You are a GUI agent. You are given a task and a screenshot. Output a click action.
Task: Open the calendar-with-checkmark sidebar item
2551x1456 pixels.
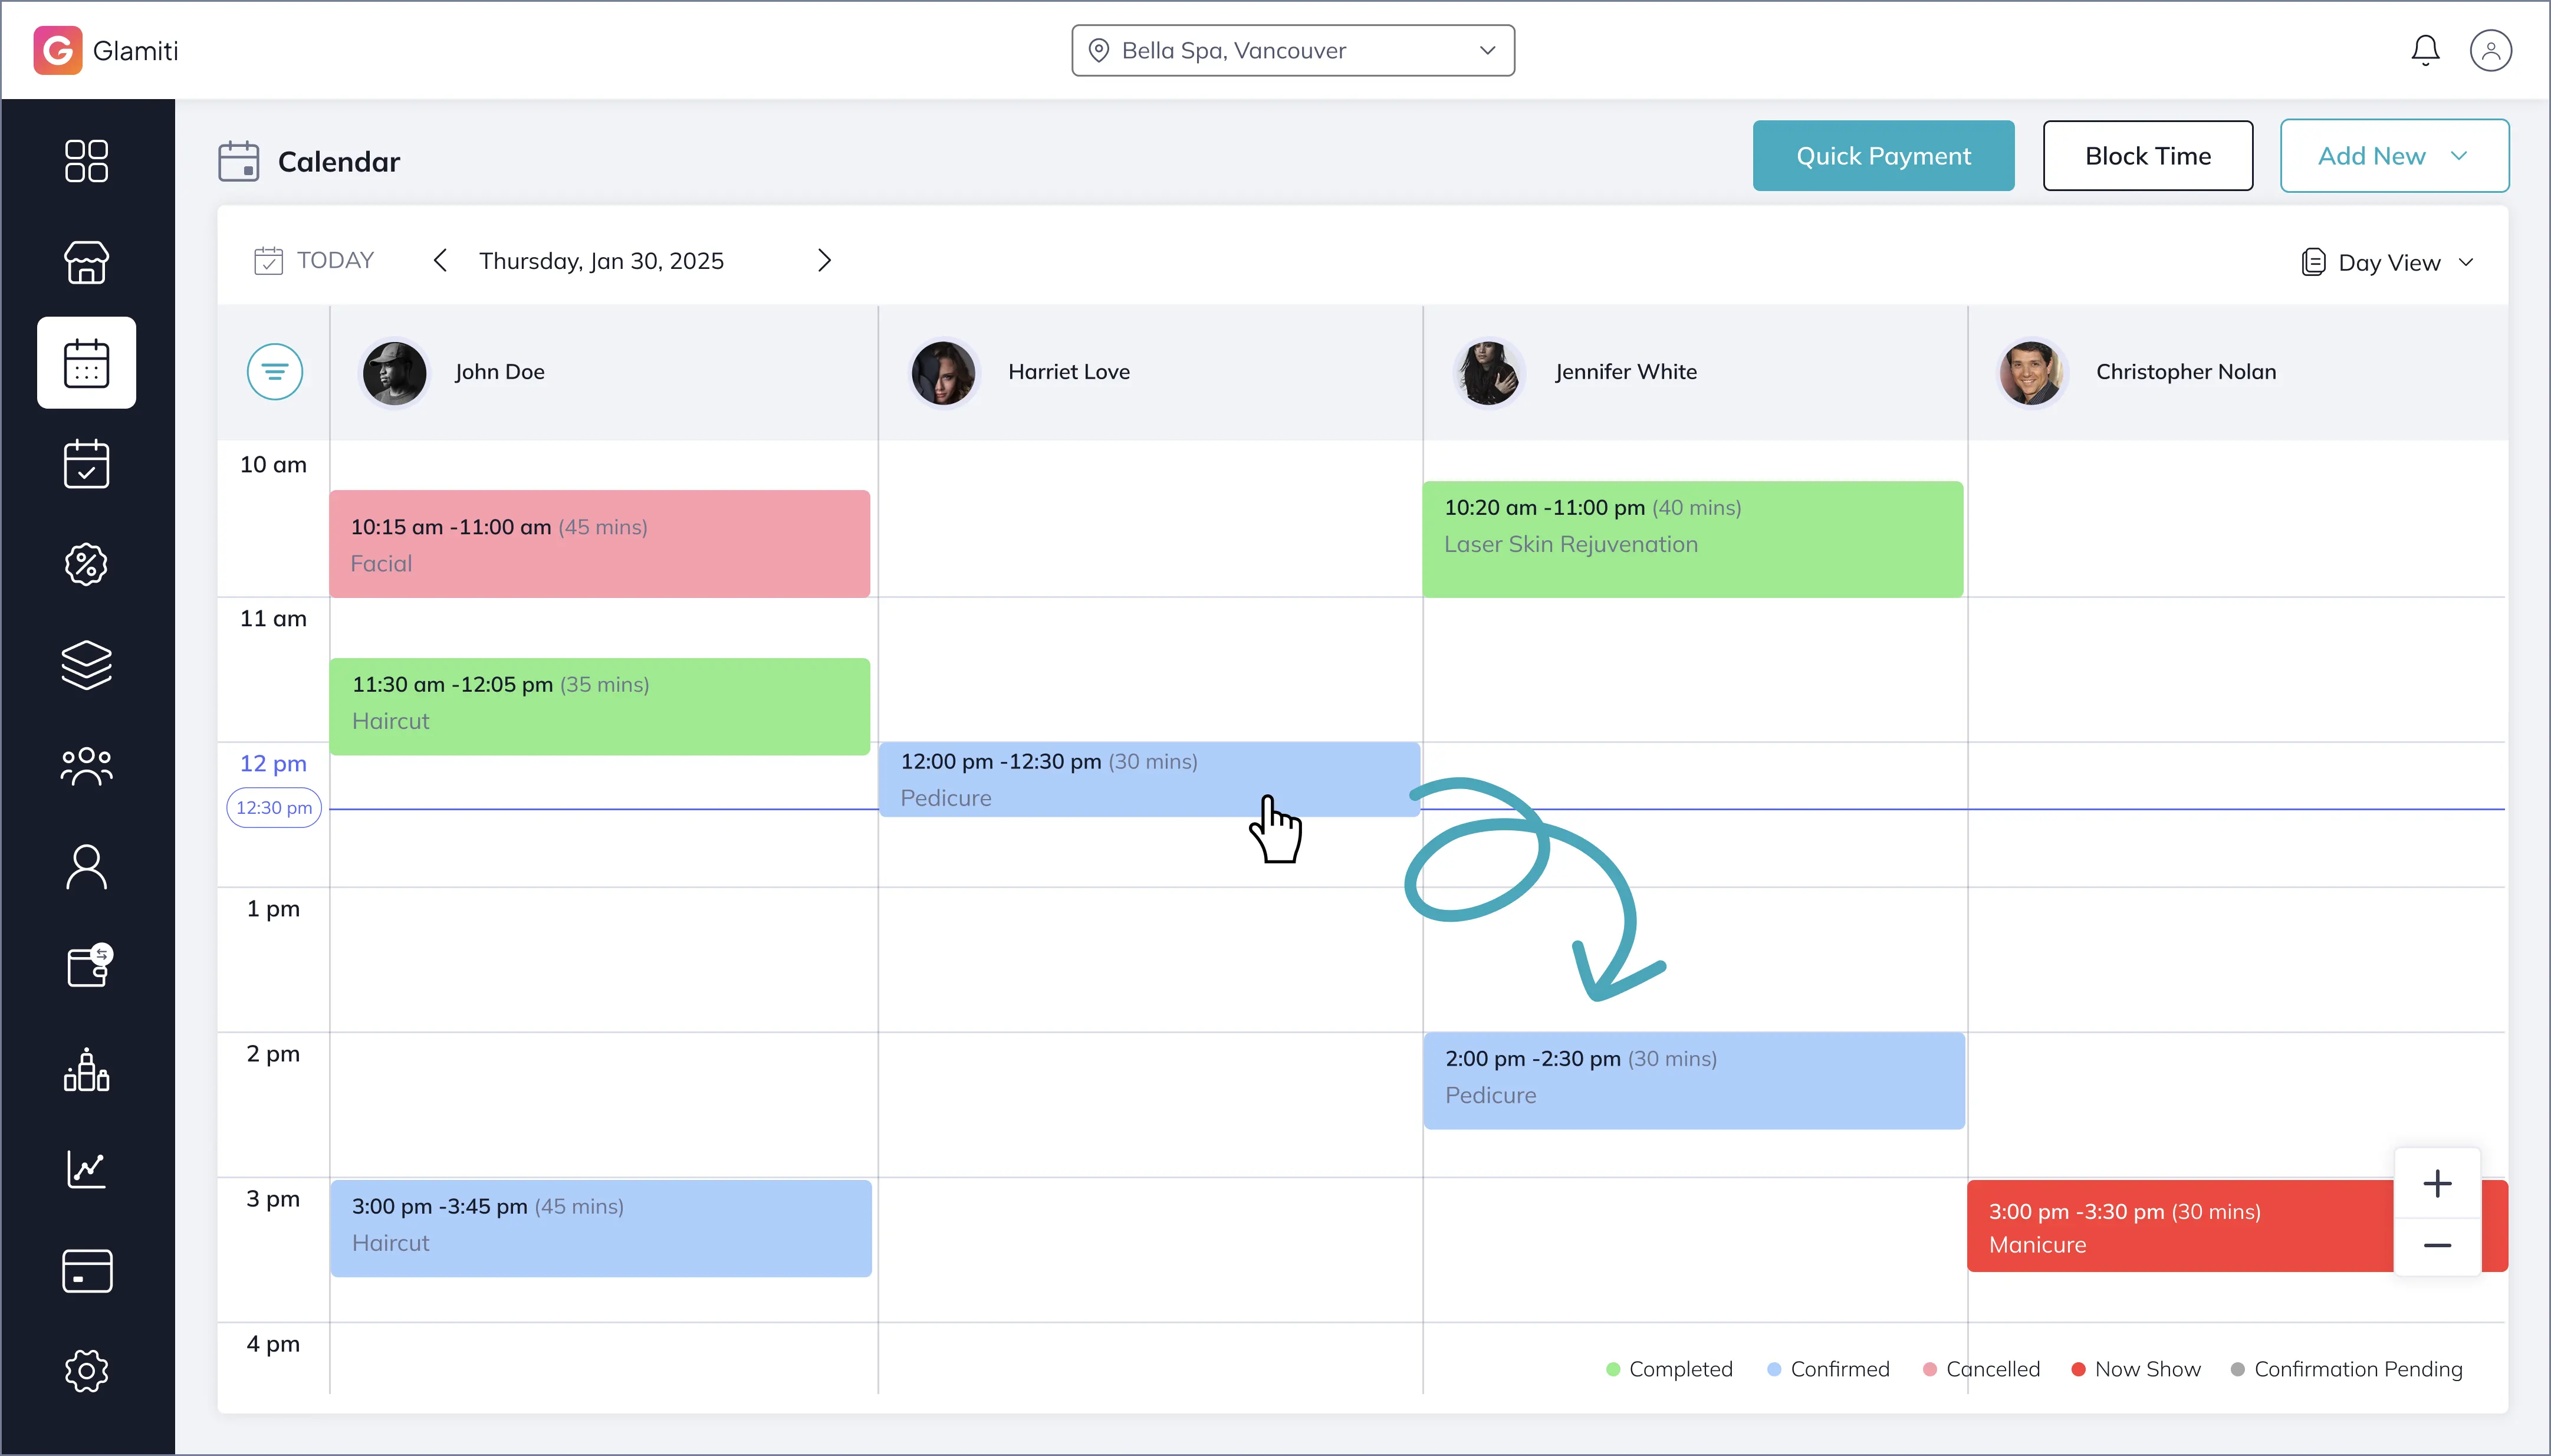click(87, 464)
